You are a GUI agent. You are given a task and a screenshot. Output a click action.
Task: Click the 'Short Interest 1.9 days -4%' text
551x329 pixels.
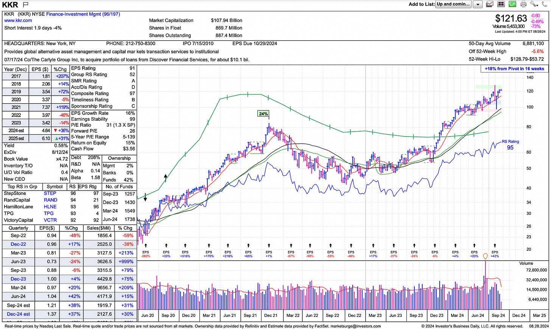33,28
